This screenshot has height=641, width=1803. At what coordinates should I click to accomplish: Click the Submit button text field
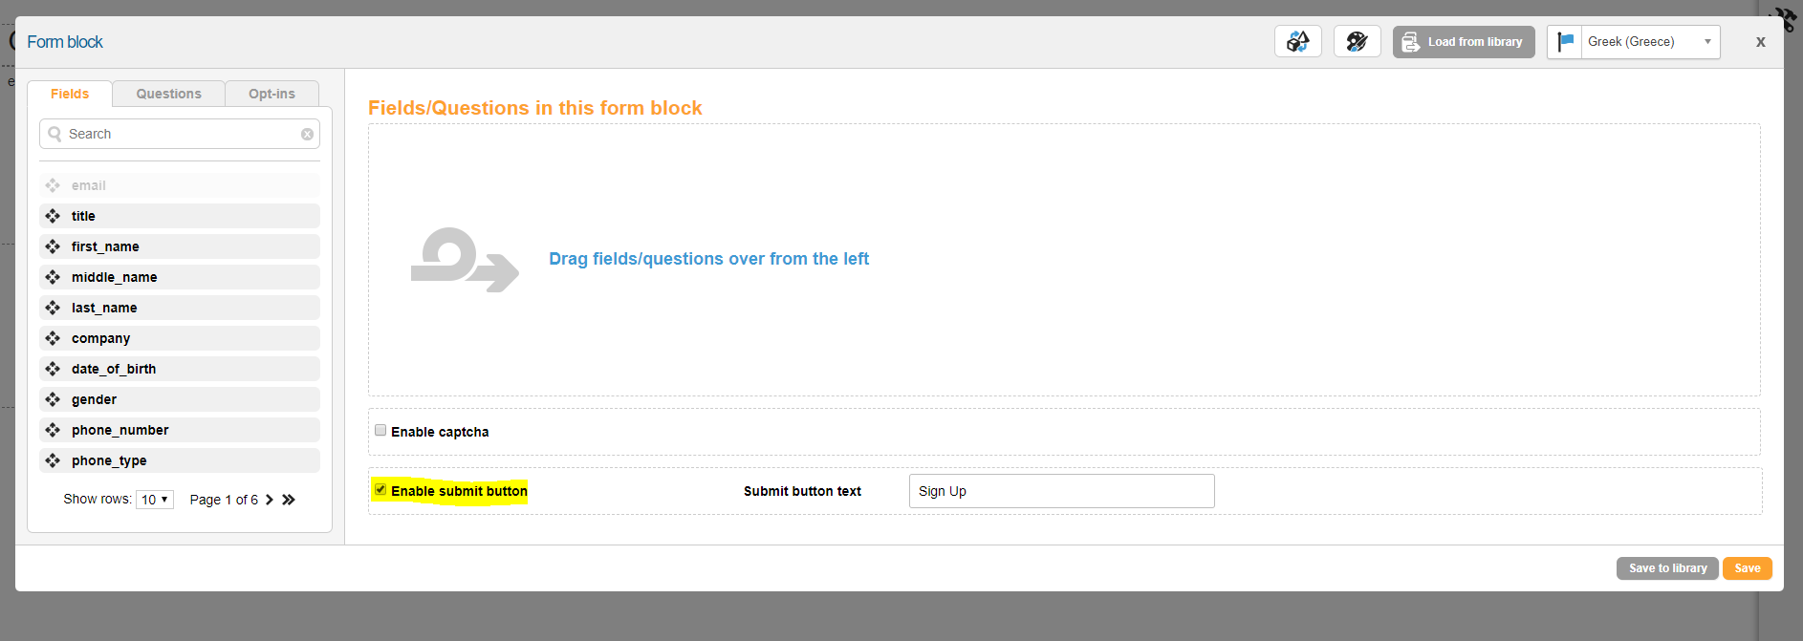pos(1061,491)
